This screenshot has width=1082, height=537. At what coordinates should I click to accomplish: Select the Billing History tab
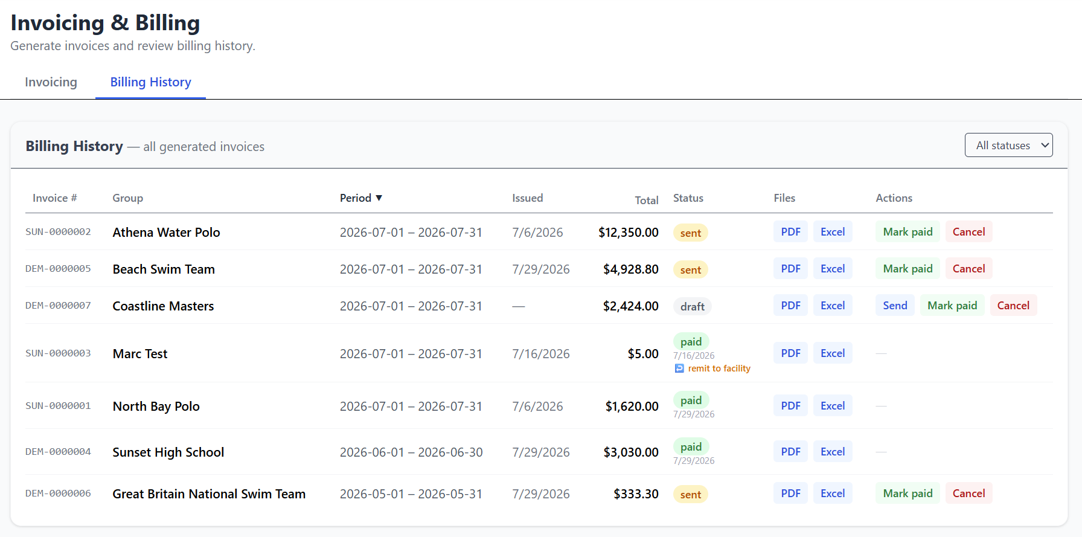coord(150,82)
